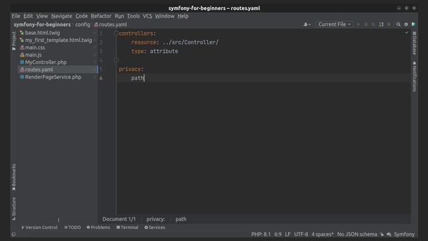Toggle the Bookmarks tool window tab
This screenshot has height=241, width=428.
point(14,177)
